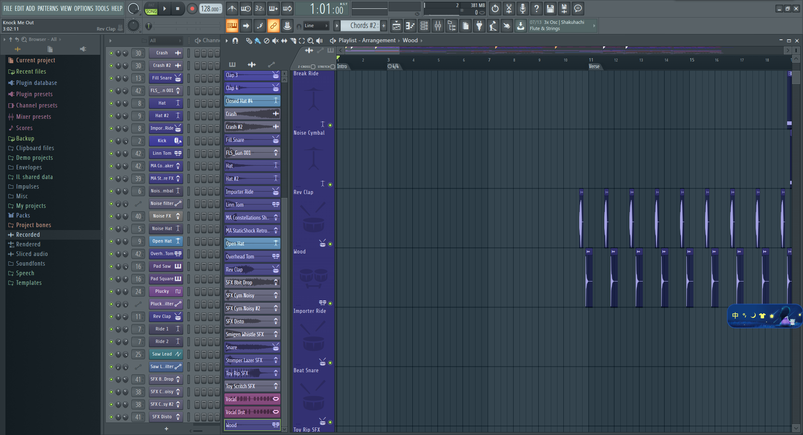Image resolution: width=803 pixels, height=435 pixels.
Task: Click the add channel plus button in Channel rack
Action: click(166, 429)
